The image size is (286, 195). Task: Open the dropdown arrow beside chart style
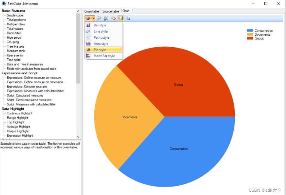pyautogui.click(x=93, y=18)
